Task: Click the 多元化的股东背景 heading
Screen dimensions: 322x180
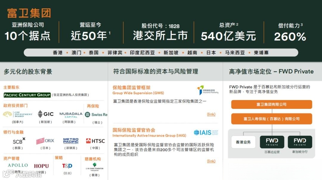Action: pyautogui.click(x=28, y=71)
